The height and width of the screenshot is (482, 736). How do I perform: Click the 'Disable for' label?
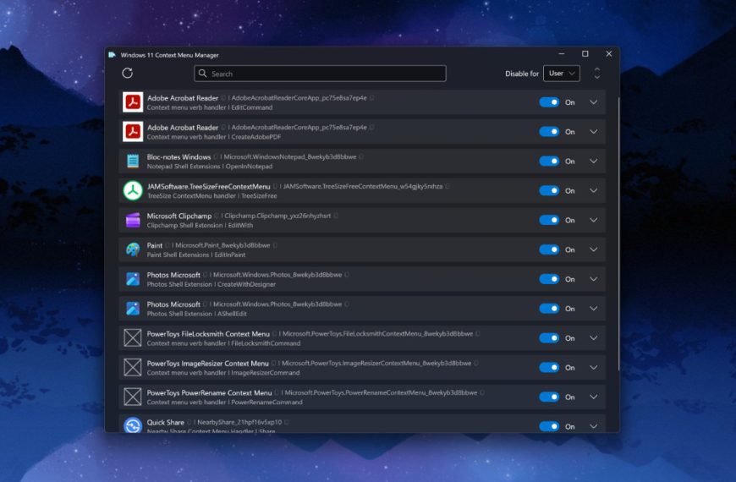click(521, 74)
